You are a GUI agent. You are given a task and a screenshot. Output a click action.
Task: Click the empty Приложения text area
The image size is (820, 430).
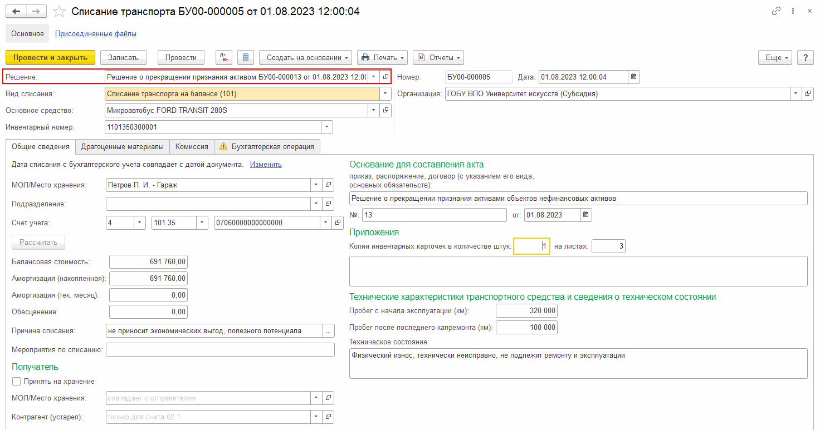578,271
